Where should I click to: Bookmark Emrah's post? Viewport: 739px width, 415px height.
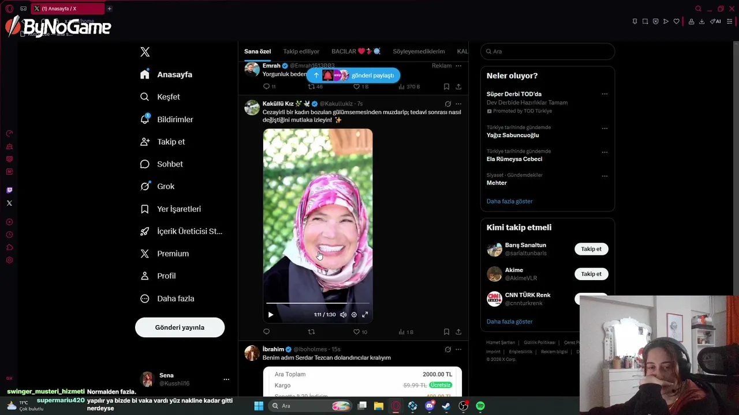click(446, 86)
